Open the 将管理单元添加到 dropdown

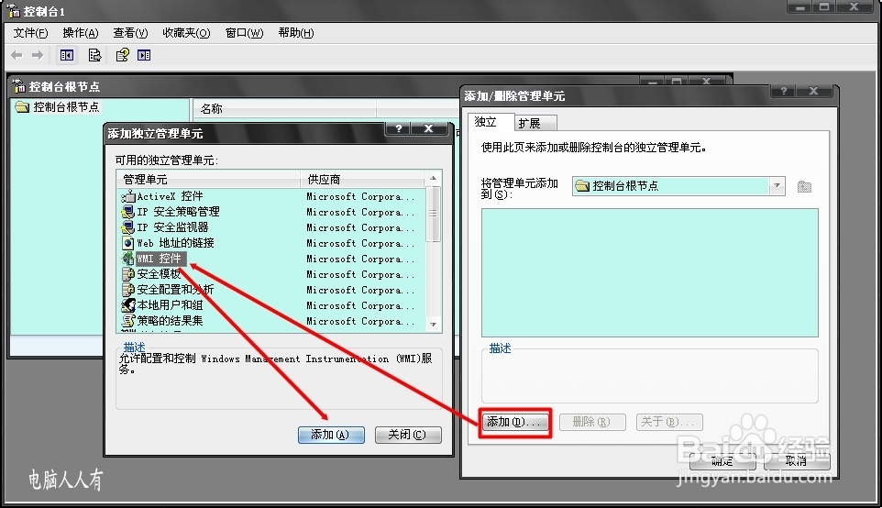click(777, 185)
